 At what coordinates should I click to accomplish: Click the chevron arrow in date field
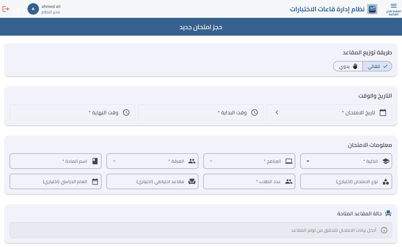click(277, 112)
